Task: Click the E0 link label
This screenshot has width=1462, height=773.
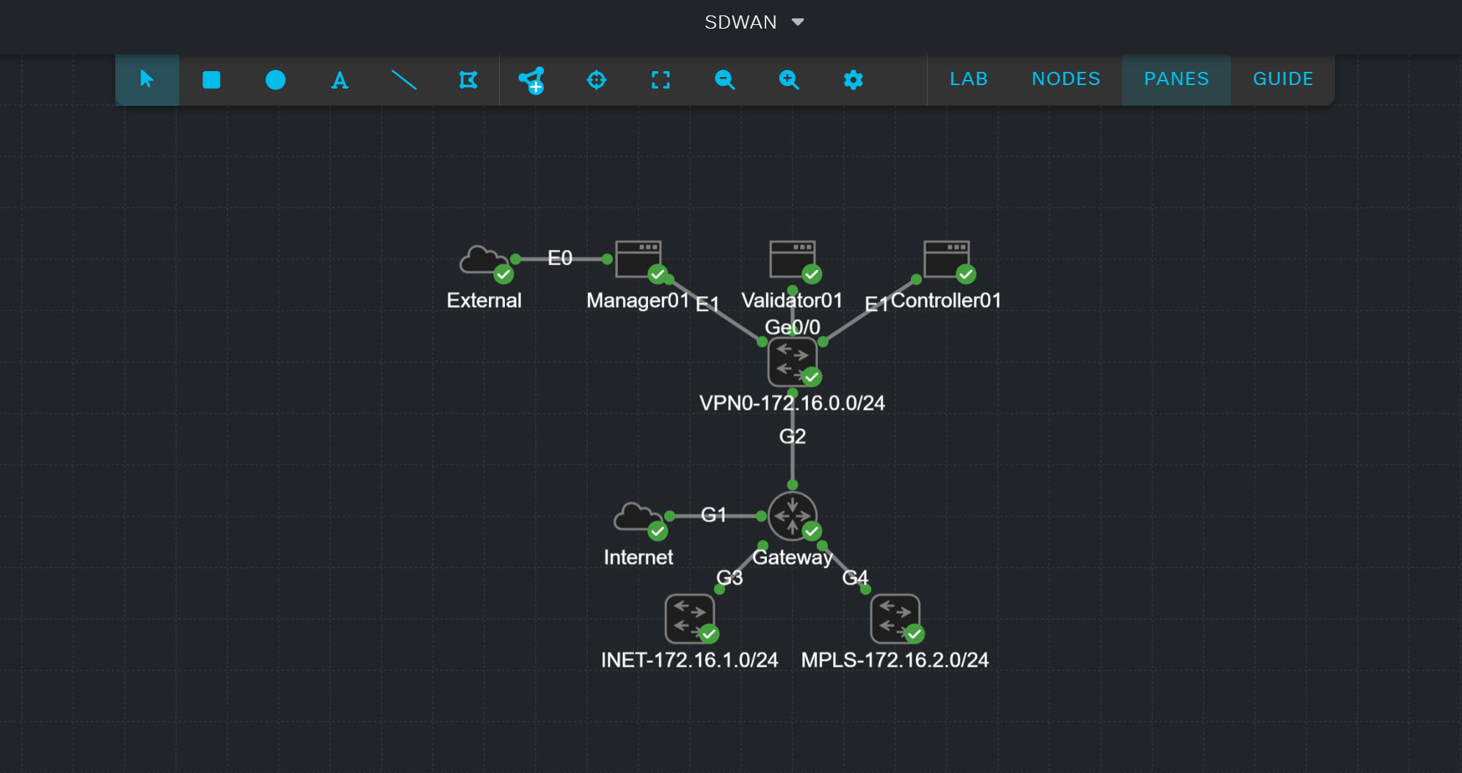Action: pyautogui.click(x=560, y=258)
